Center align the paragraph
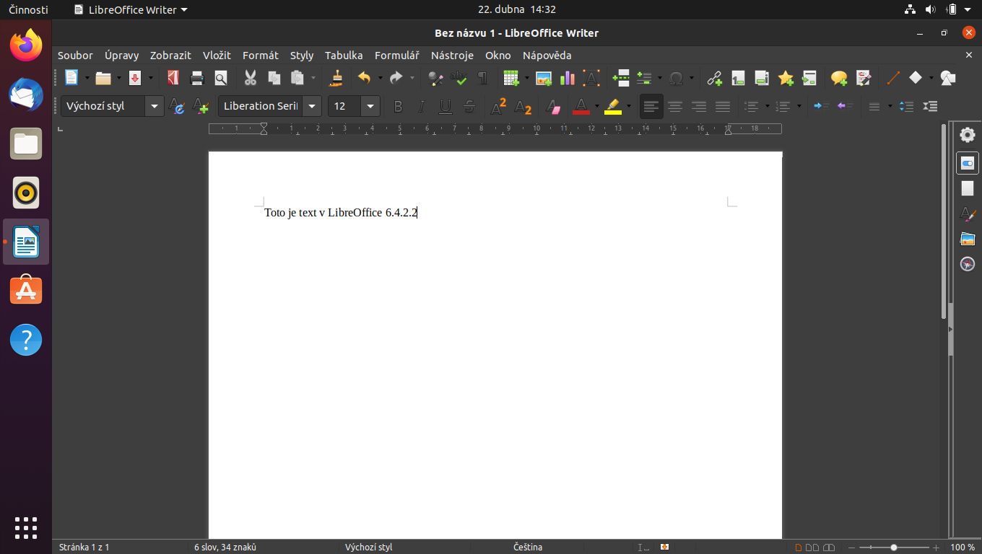 pos(675,107)
